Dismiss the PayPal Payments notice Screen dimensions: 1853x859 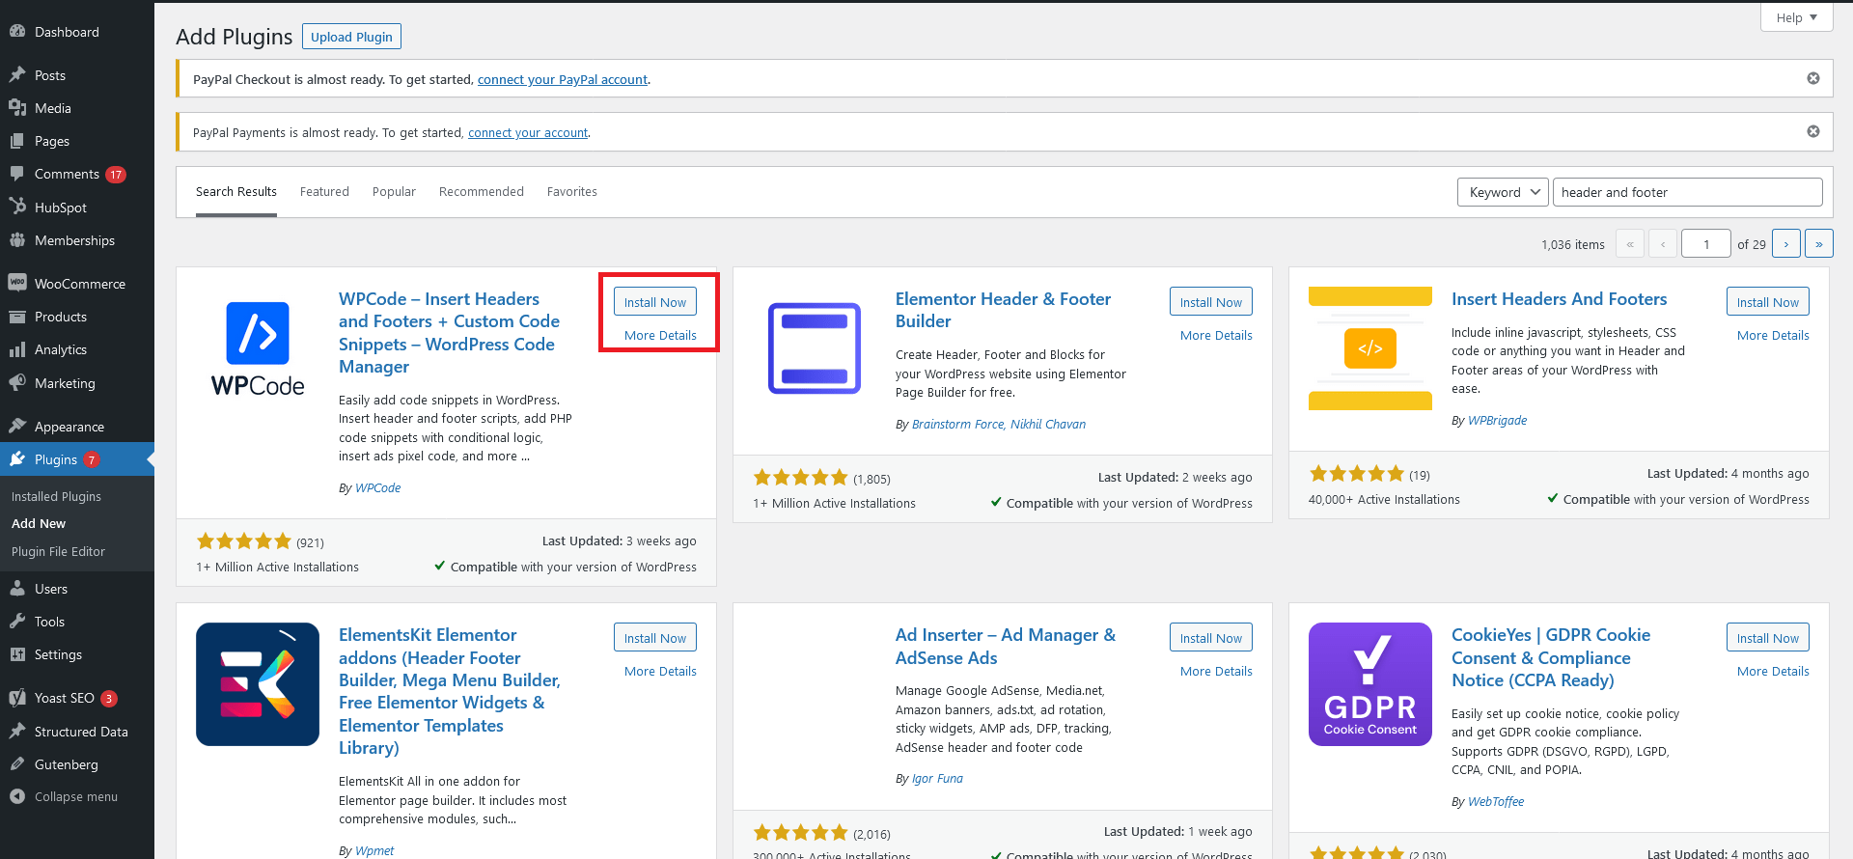coord(1812,131)
